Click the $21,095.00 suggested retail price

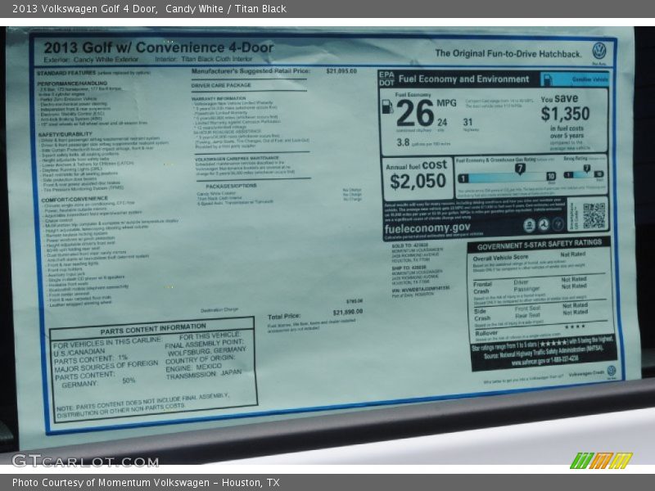[x=341, y=71]
